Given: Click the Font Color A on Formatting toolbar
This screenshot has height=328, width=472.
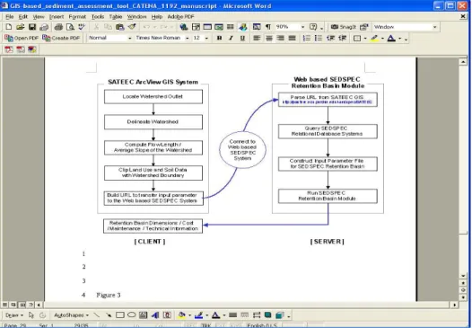Looking at the screenshot, I should click(391, 39).
